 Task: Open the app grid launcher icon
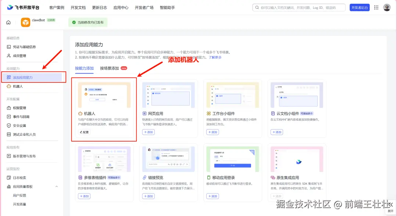click(376, 7)
